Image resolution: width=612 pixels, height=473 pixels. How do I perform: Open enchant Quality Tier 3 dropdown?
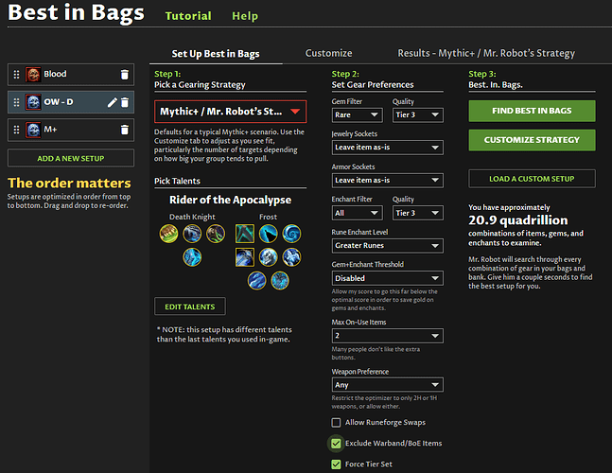tap(418, 213)
